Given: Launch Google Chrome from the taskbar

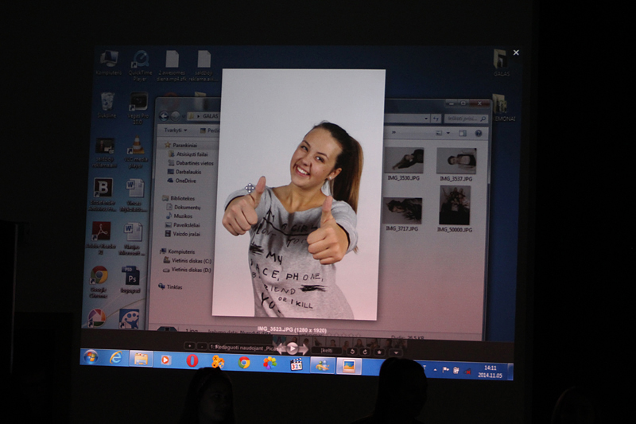Looking at the screenshot, I should click(244, 361).
